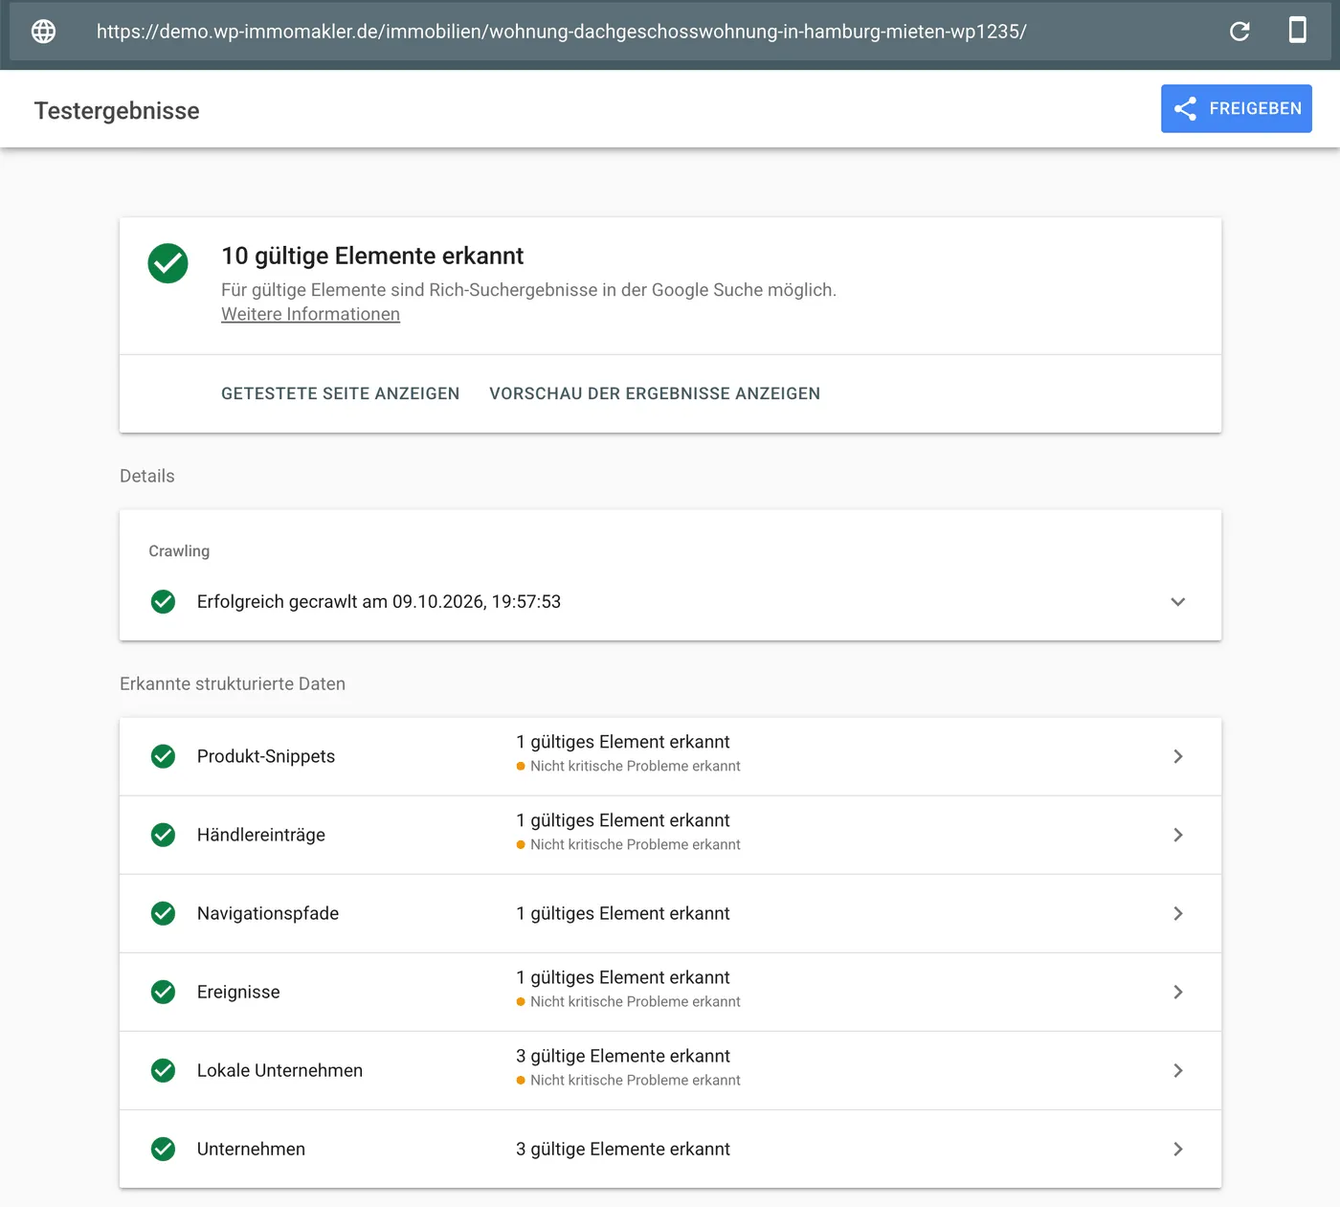
Task: Click '1 gültiges Element erkannt' in Navigationspfade row
Action: coord(623,913)
